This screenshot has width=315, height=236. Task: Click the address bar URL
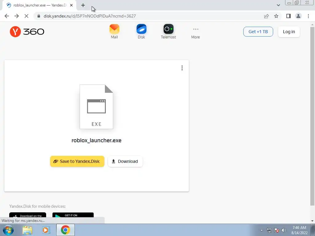pos(90,16)
